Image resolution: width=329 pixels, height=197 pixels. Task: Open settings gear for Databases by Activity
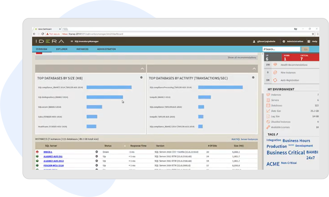point(253,77)
